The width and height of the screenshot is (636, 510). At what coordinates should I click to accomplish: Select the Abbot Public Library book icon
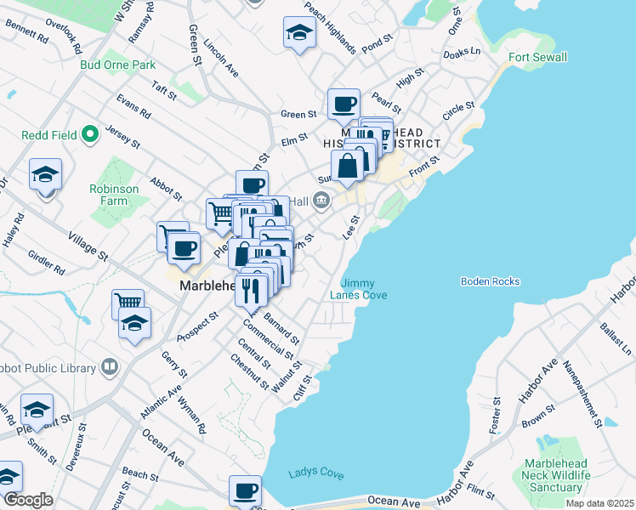[109, 366]
